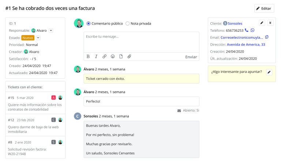This screenshot has height=166, width=281.
Task: Click the Sonsoles client link
Action: tap(235, 23)
